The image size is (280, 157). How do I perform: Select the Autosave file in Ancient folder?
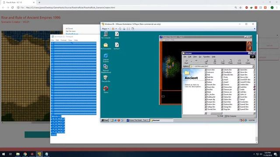coord(209,72)
